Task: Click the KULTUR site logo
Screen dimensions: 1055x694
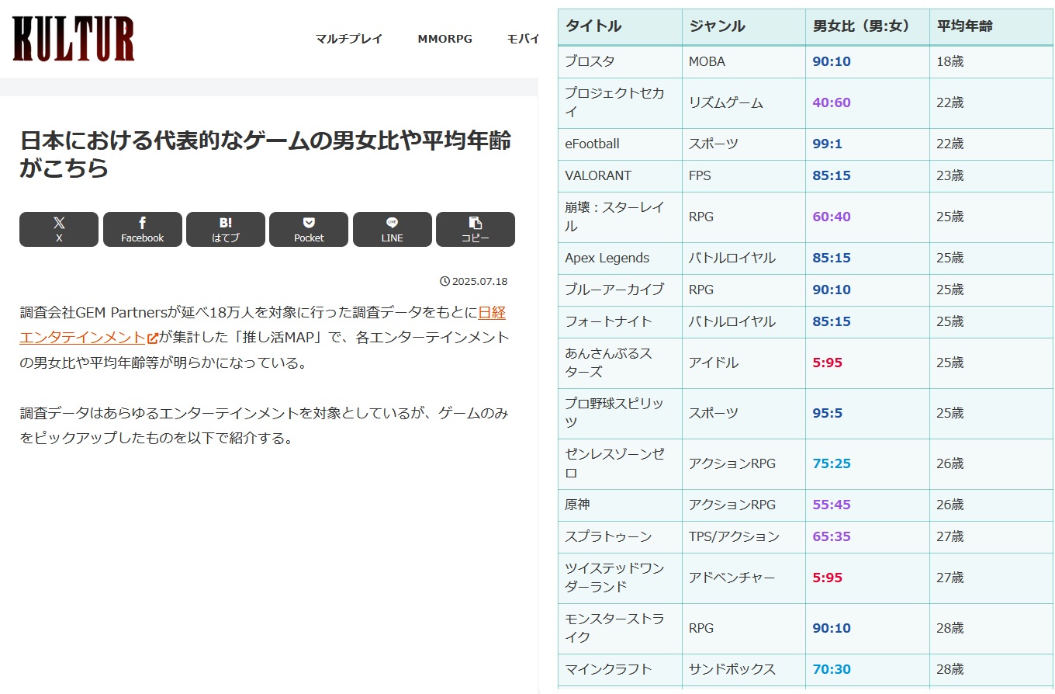Action: pos(74,39)
